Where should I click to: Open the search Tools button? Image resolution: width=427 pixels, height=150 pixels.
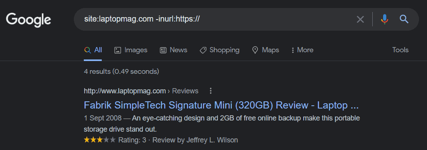[400, 50]
